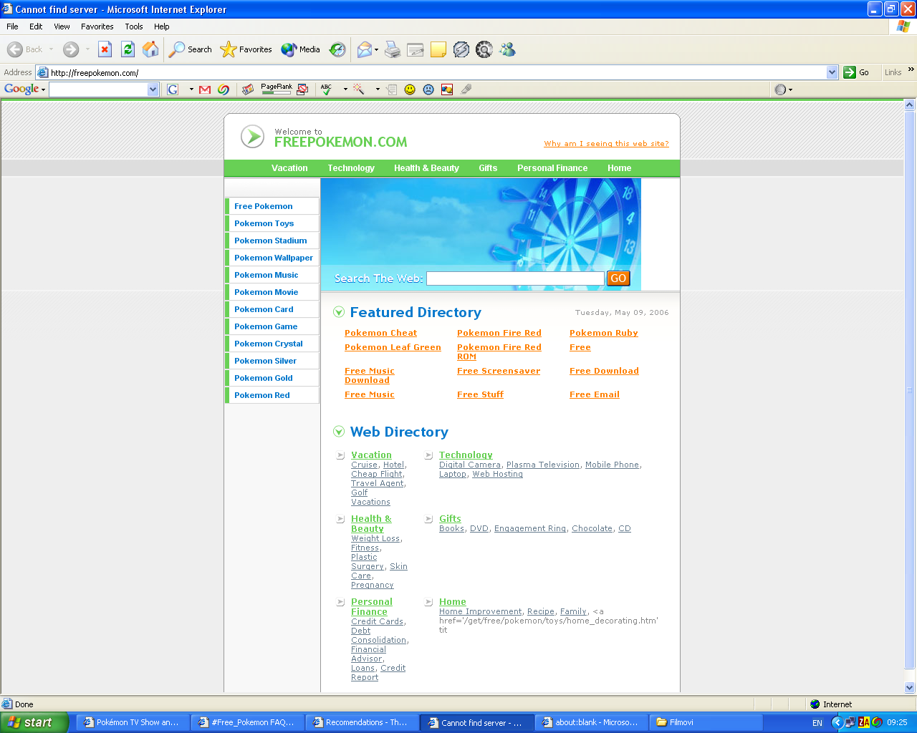
Task: Click the PageRank indicator
Action: pos(277,89)
